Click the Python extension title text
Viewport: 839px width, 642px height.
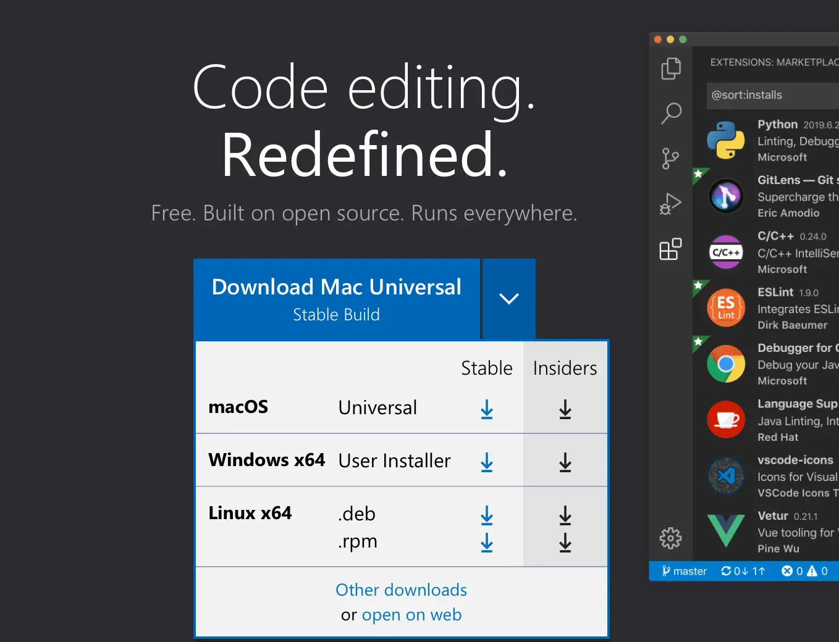pyautogui.click(x=778, y=124)
